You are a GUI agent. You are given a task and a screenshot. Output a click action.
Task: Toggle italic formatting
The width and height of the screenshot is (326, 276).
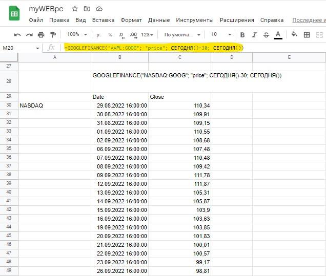pos(254,35)
